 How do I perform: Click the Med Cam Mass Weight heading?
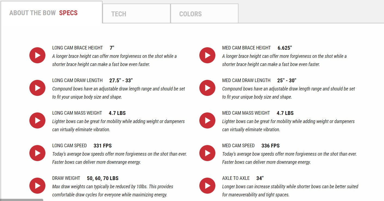point(246,113)
